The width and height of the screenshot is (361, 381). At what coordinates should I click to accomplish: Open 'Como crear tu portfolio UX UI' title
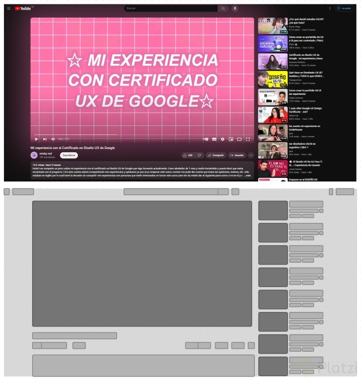click(305, 92)
